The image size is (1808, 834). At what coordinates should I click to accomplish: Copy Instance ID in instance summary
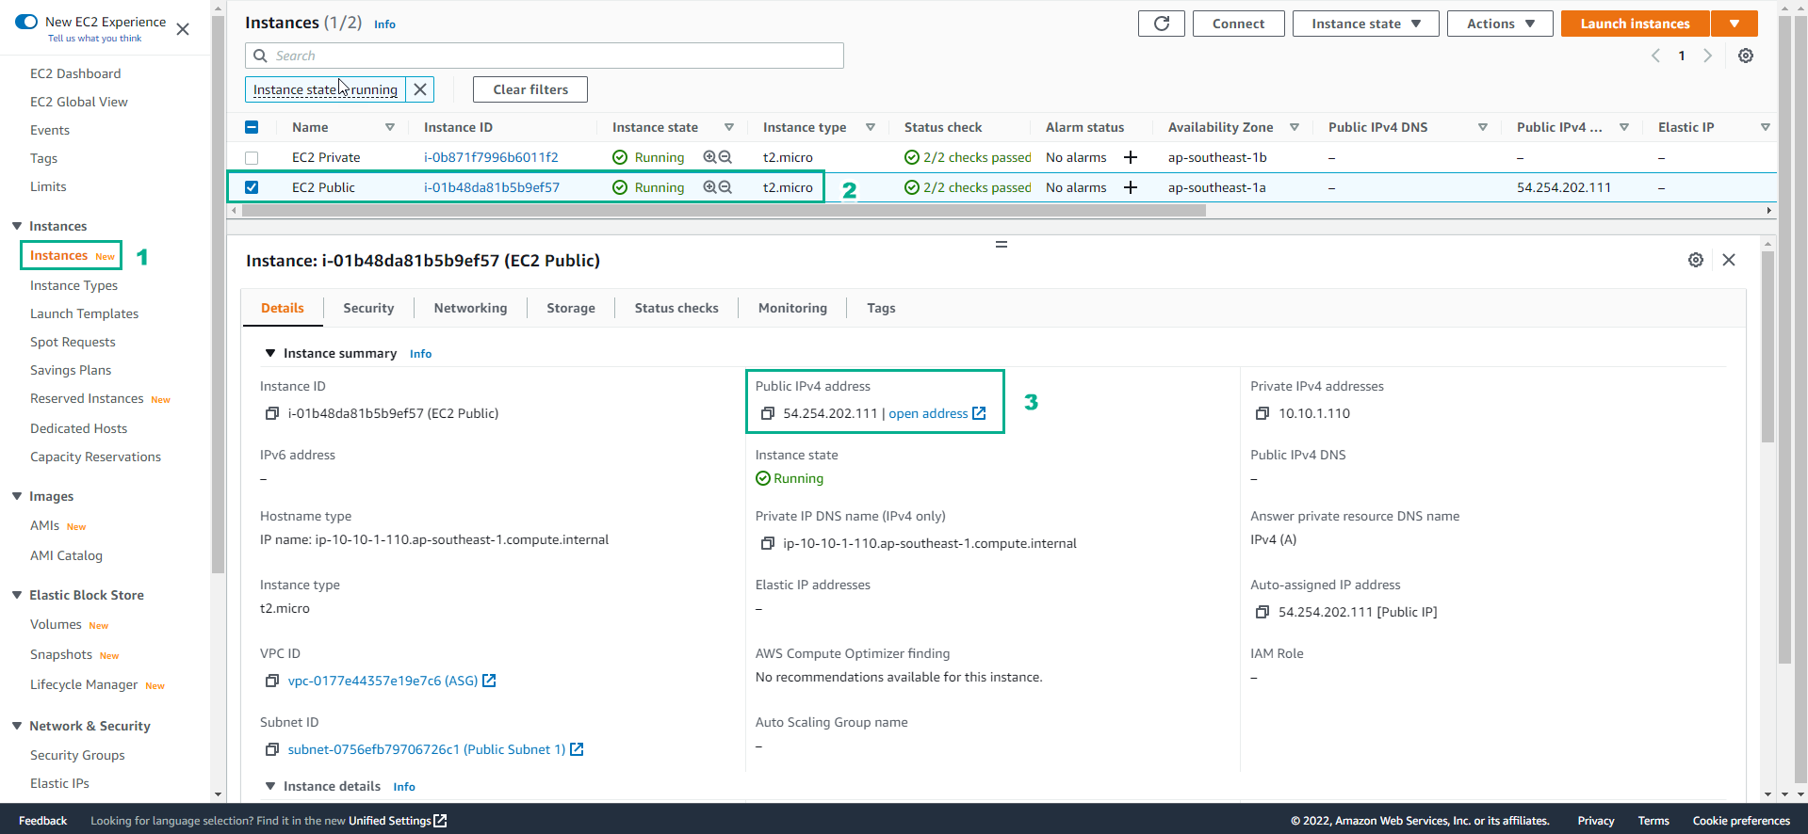(272, 413)
